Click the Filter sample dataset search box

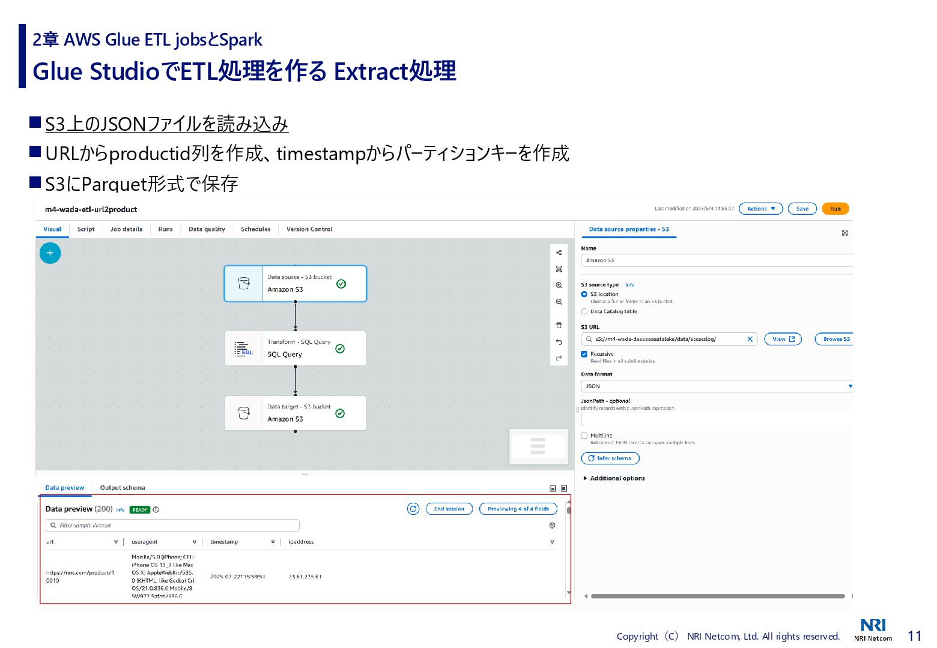point(172,526)
